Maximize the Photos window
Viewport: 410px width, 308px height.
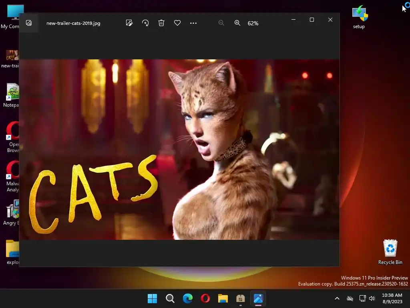312,20
